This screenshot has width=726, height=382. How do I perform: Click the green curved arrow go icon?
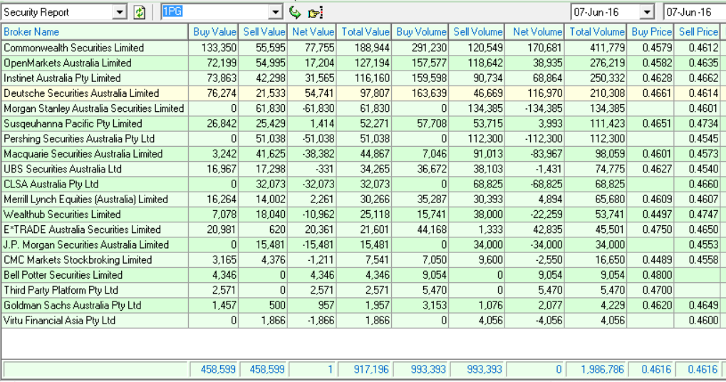click(x=295, y=13)
